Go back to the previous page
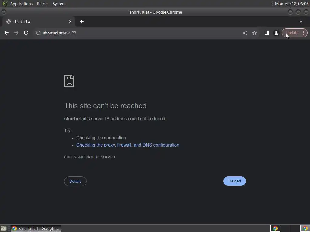This screenshot has height=232, width=310. click(7, 33)
